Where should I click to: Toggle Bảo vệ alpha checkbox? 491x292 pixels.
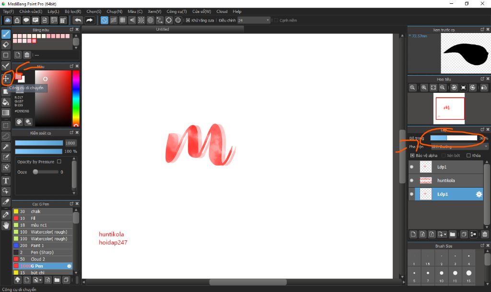pyautogui.click(x=412, y=156)
